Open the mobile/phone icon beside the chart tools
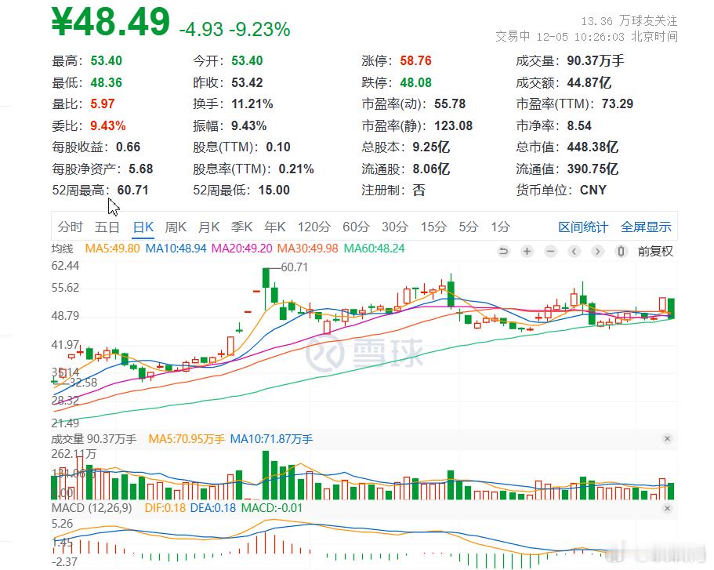Image resolution: width=714 pixels, height=570 pixels. (x=620, y=251)
